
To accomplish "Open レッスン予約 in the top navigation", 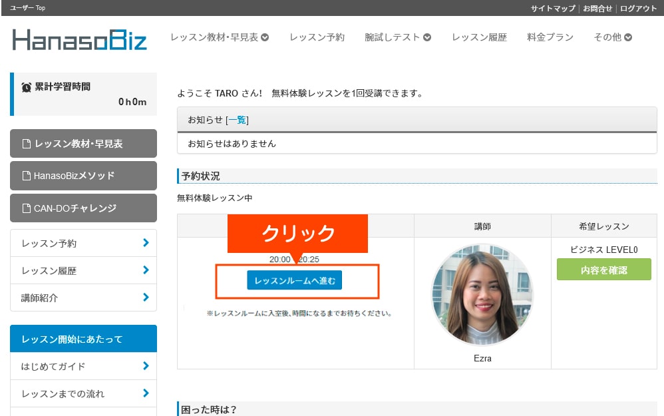I will tap(317, 37).
